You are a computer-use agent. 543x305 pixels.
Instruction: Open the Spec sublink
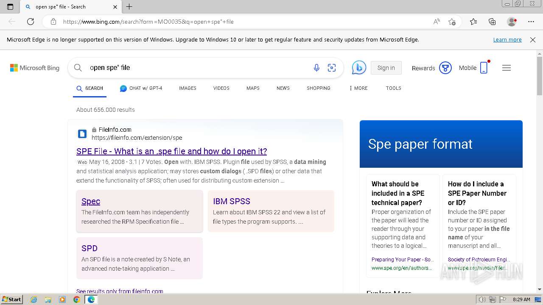tap(91, 201)
